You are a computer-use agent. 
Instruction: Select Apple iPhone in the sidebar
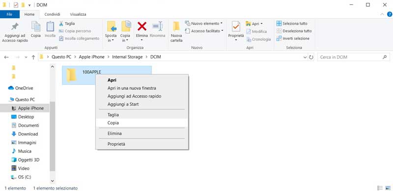coord(28,109)
